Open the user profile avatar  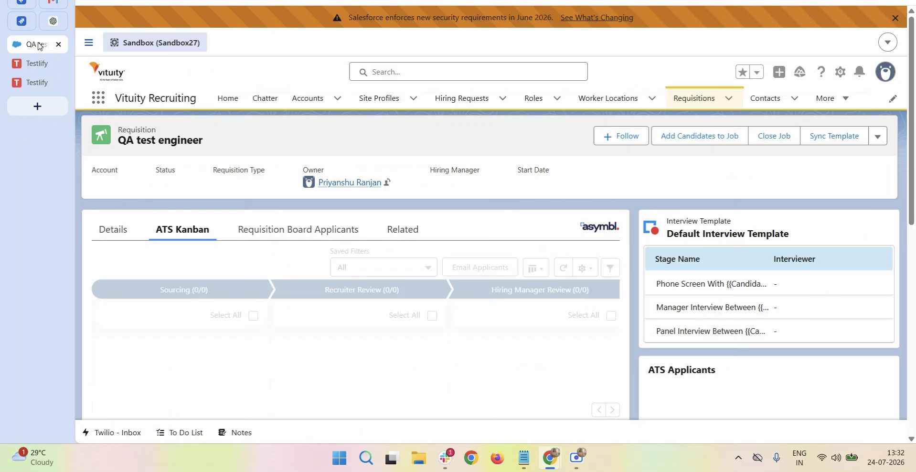(x=885, y=72)
